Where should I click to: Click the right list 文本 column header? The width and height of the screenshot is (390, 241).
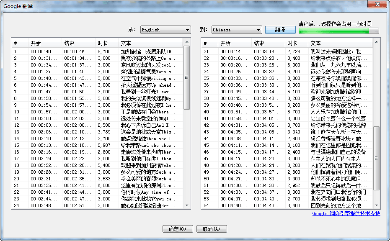[340, 43]
